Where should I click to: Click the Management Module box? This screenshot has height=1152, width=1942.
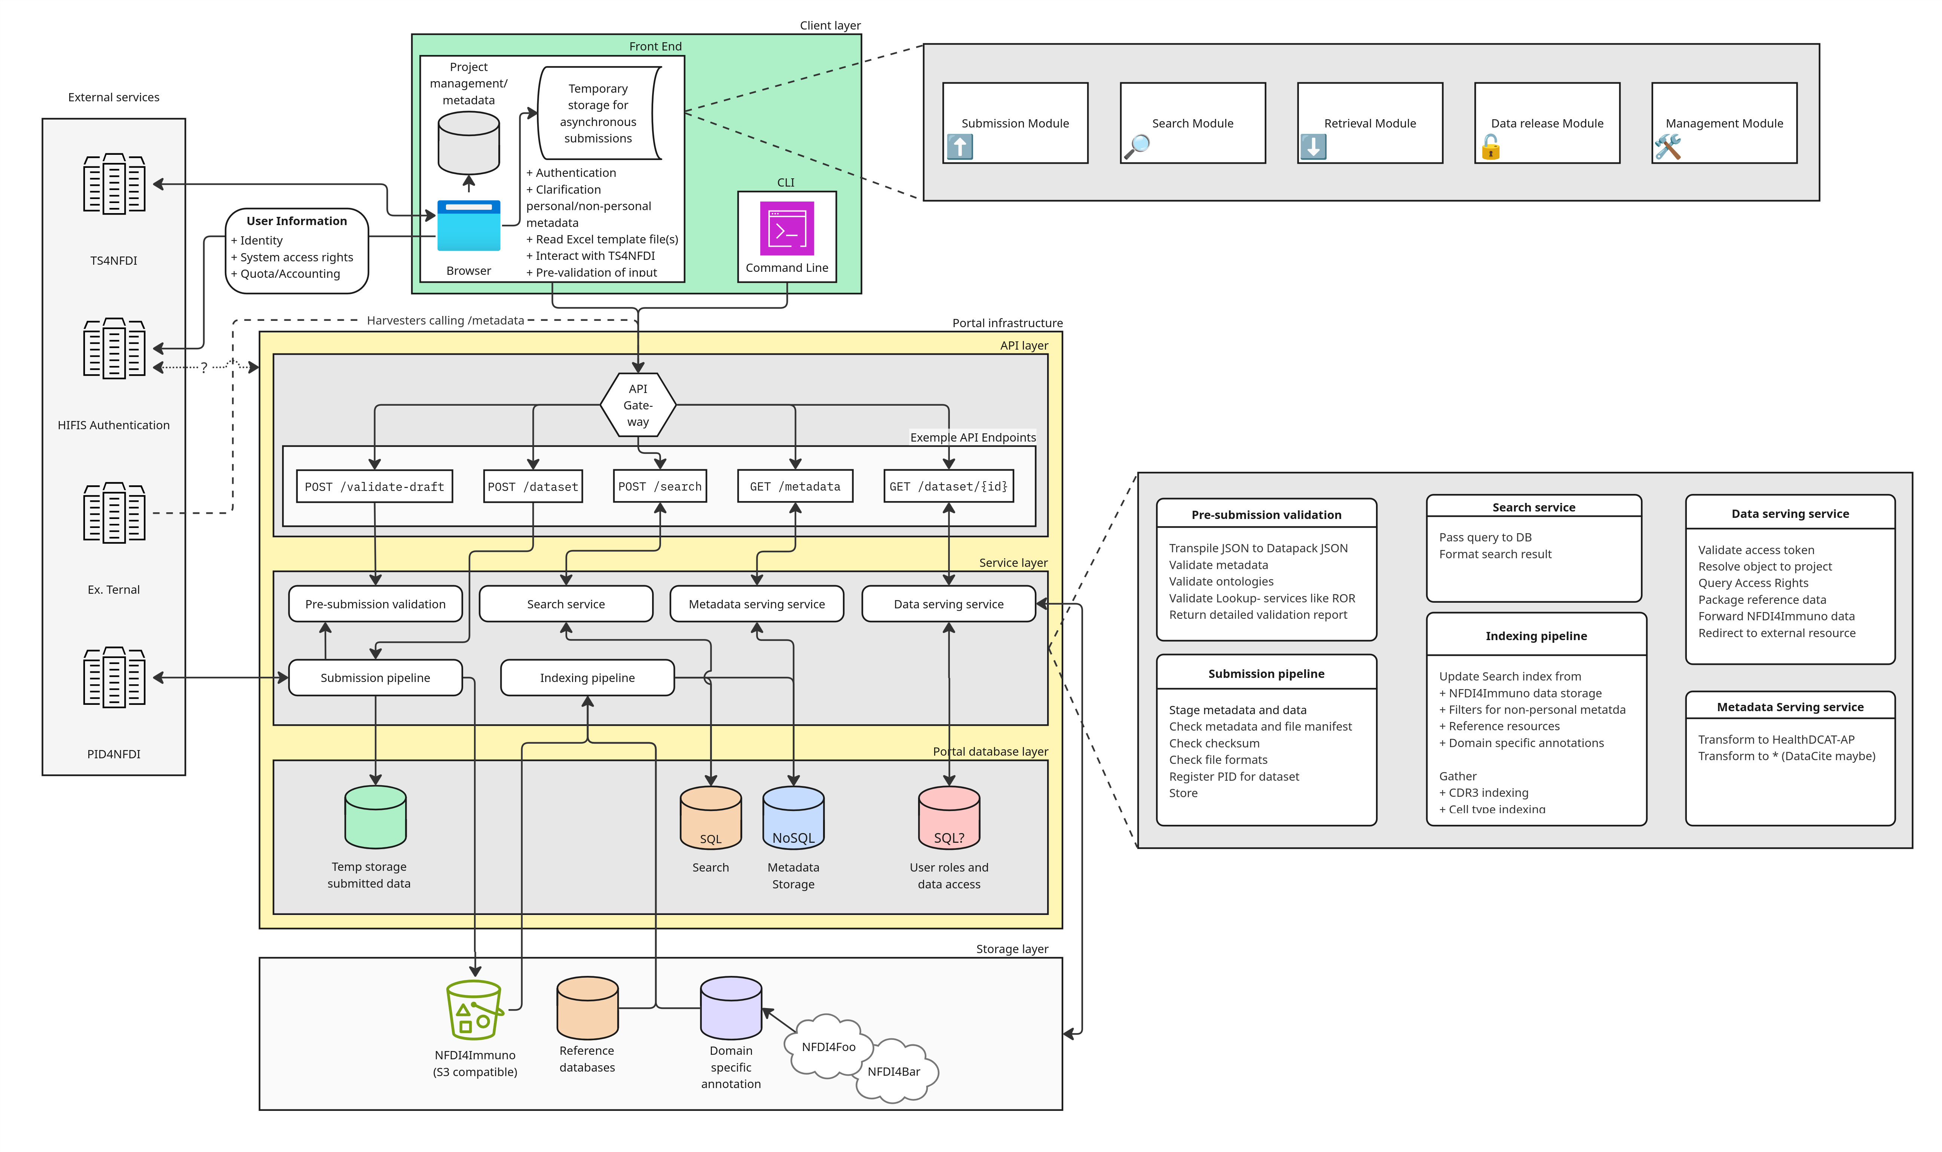coord(1724,123)
